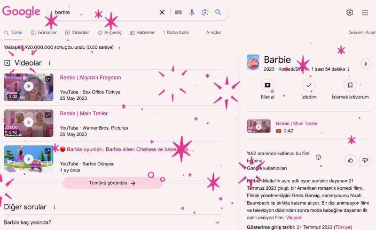
Task: Open the settings gear icon
Action: point(350,13)
